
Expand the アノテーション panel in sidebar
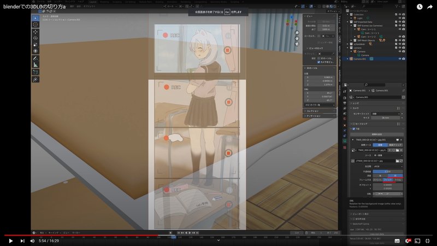click(320, 116)
